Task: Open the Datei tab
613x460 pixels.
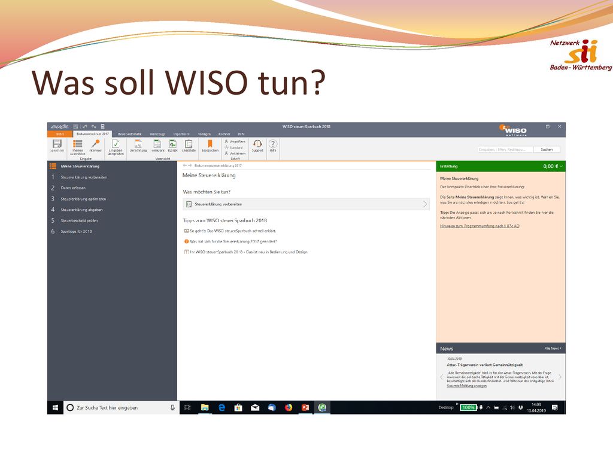Action: click(x=60, y=134)
